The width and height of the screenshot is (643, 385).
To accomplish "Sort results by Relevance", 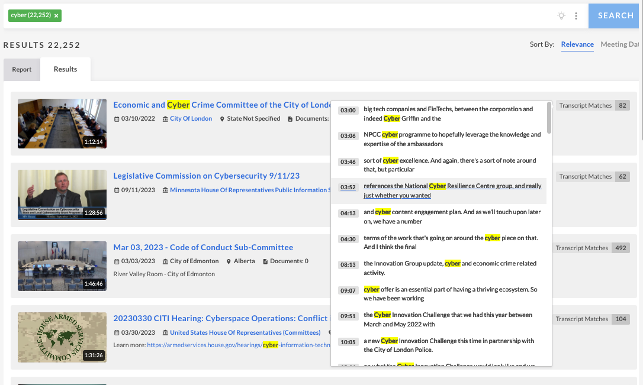I will [577, 44].
